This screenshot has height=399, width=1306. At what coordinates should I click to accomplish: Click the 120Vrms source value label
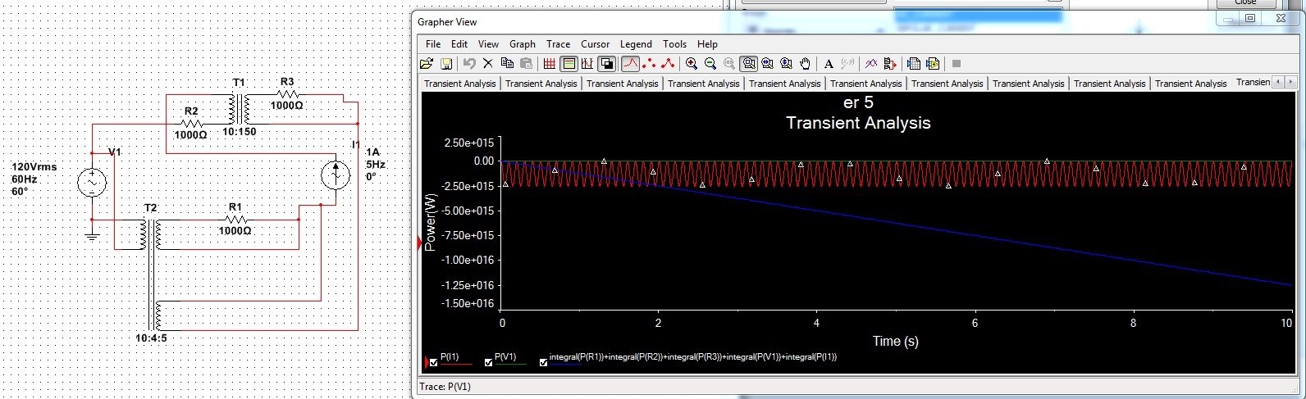[34, 166]
